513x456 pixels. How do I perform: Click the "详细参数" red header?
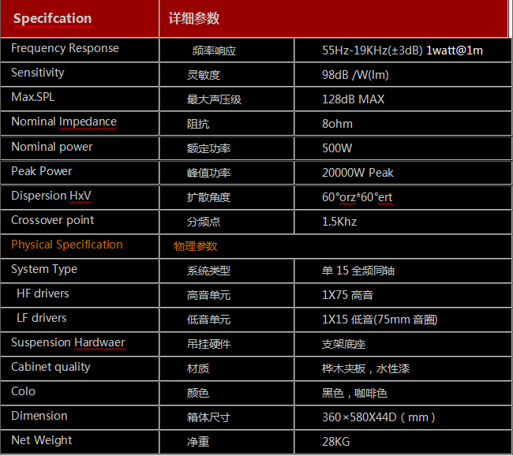pos(194,18)
